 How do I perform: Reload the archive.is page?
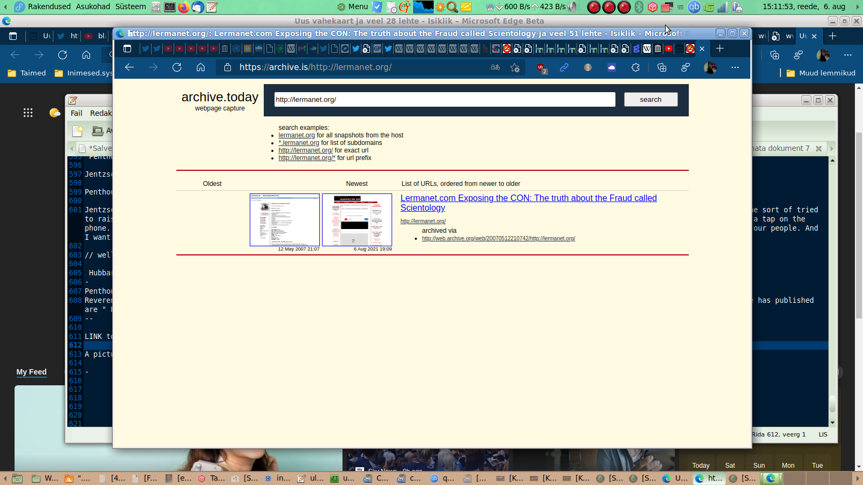[177, 67]
